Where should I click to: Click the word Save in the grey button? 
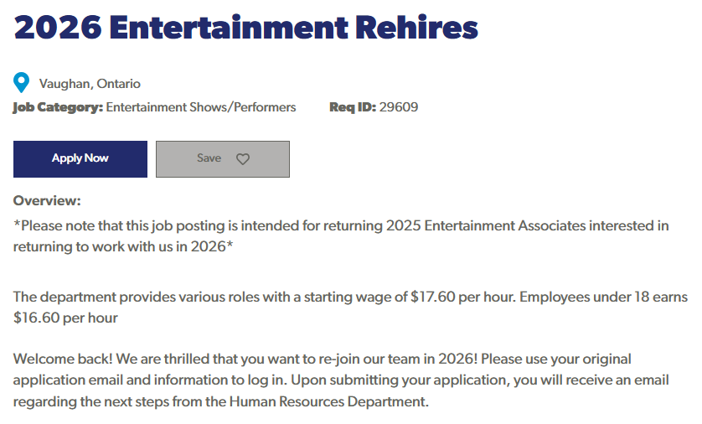(x=209, y=158)
